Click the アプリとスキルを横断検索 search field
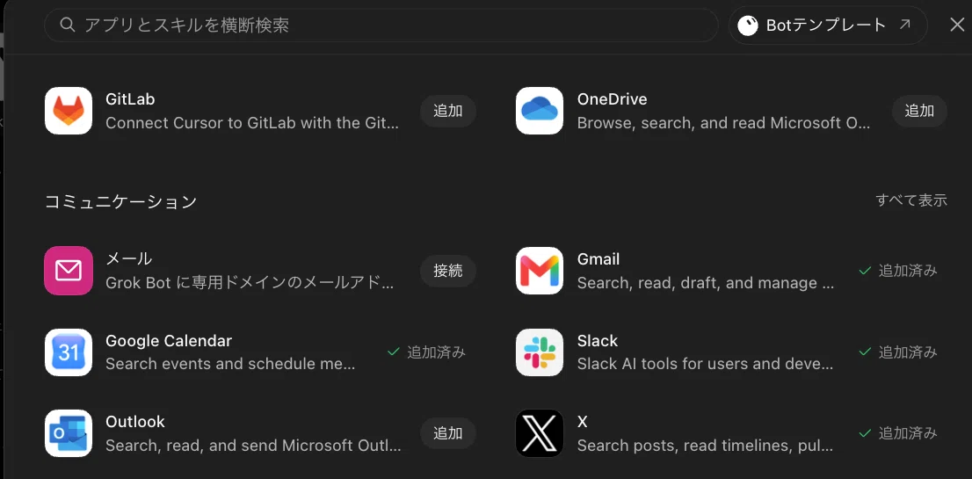 (x=381, y=25)
